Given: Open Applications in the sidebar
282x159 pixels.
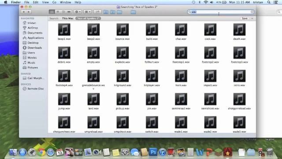Looking at the screenshot, I should pyautogui.click(x=33, y=38).
